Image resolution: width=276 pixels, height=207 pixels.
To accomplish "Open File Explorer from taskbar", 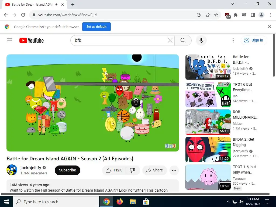I will pos(133,202).
